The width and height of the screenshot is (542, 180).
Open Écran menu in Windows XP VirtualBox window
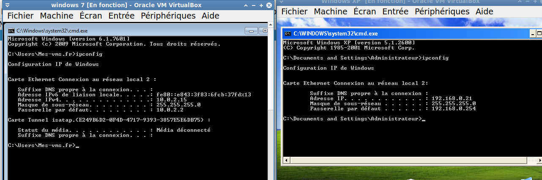pyautogui.click(x=365, y=12)
